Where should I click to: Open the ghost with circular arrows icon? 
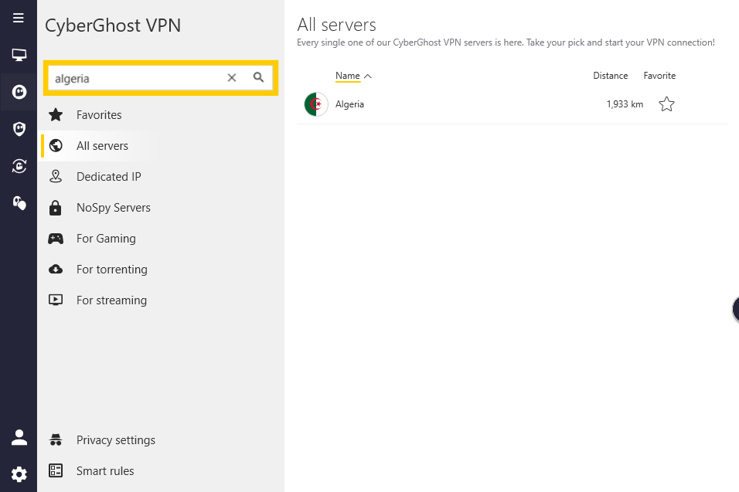coord(19,166)
